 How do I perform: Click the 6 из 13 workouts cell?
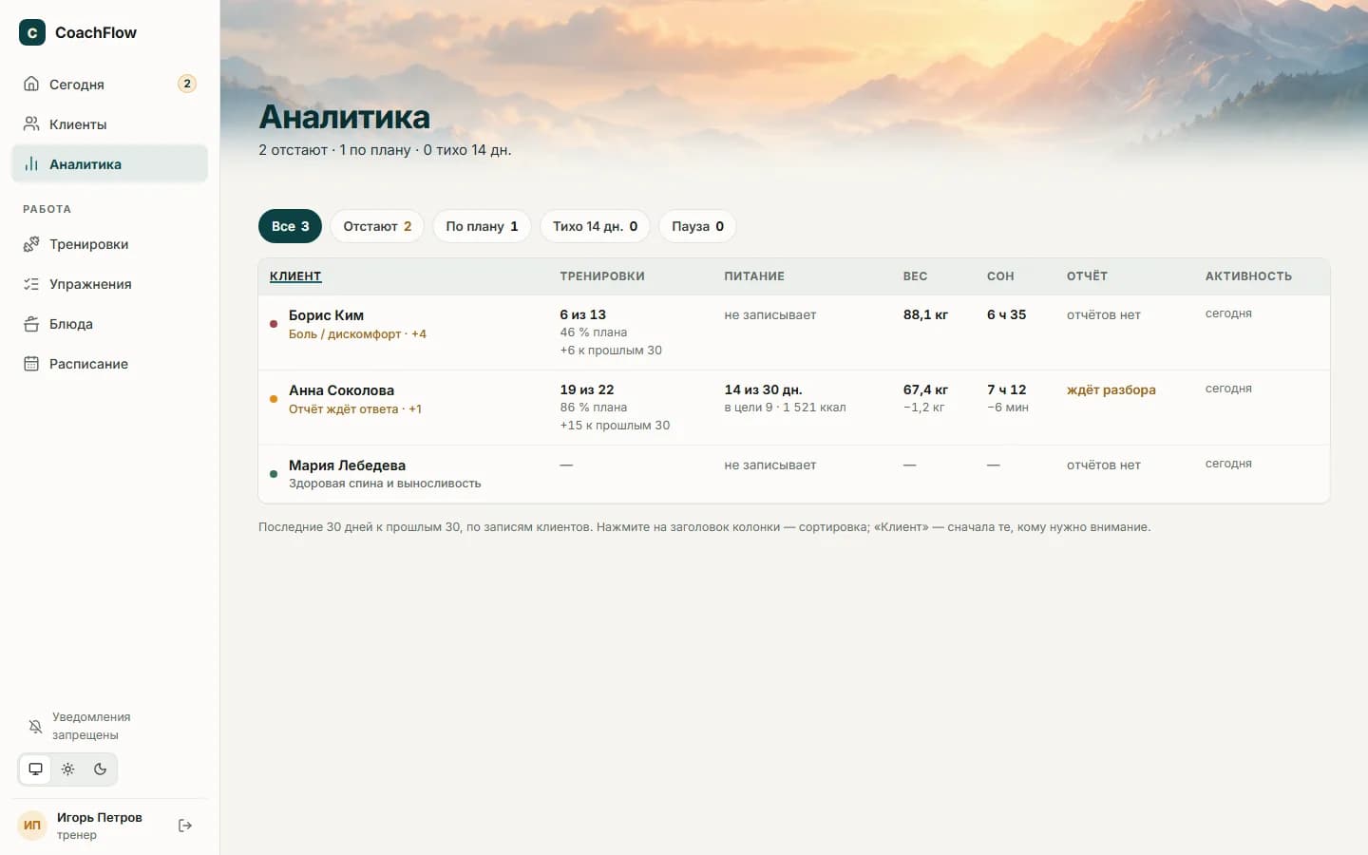[x=582, y=314]
